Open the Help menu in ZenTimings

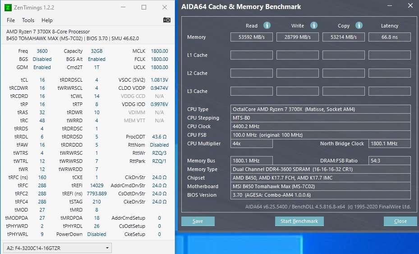pyautogui.click(x=47, y=20)
